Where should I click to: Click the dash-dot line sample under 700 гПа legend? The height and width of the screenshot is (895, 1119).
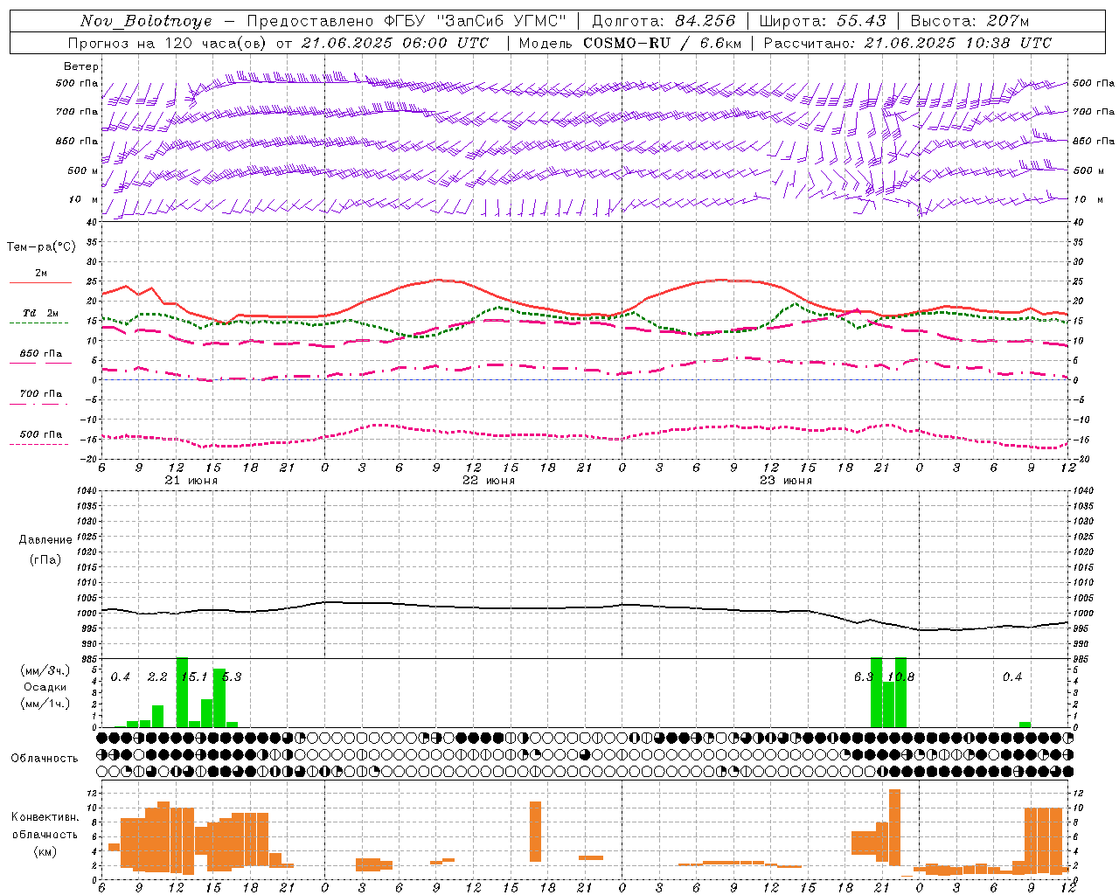[x=38, y=404]
